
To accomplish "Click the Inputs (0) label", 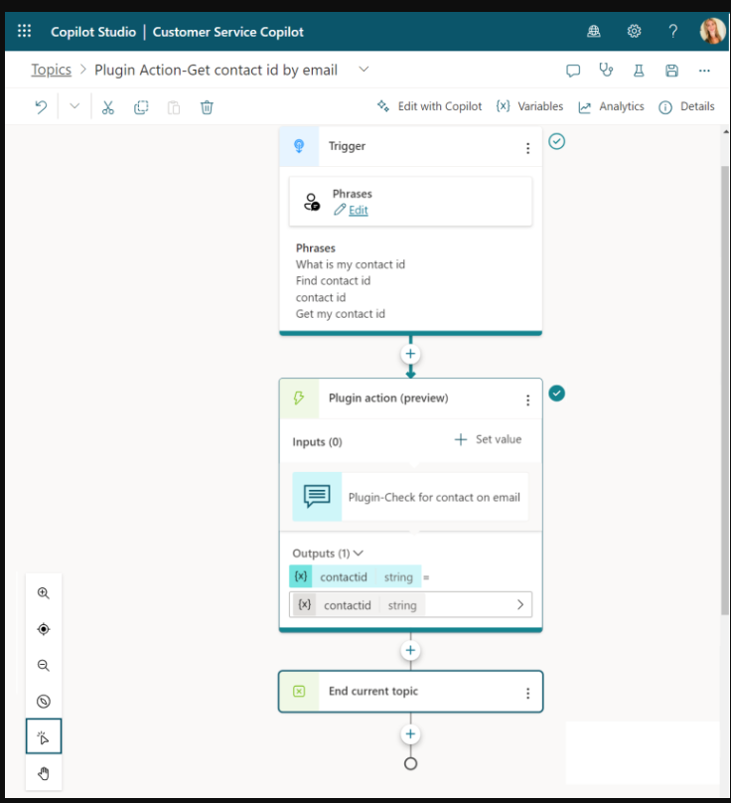I will (317, 441).
